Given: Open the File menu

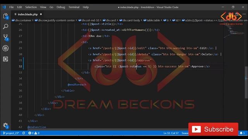Looking at the screenshot, I should click(x=11, y=7).
